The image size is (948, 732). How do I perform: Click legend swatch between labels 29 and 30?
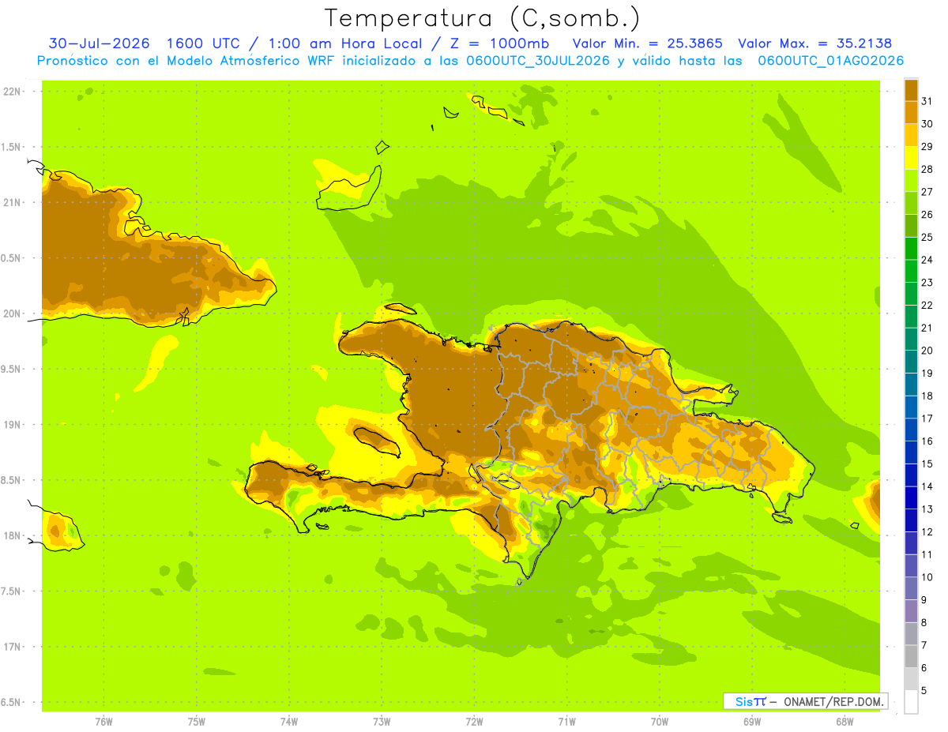911,135
